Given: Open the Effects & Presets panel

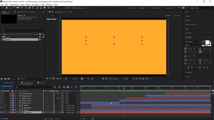Looking at the screenshot, I should (191, 25).
